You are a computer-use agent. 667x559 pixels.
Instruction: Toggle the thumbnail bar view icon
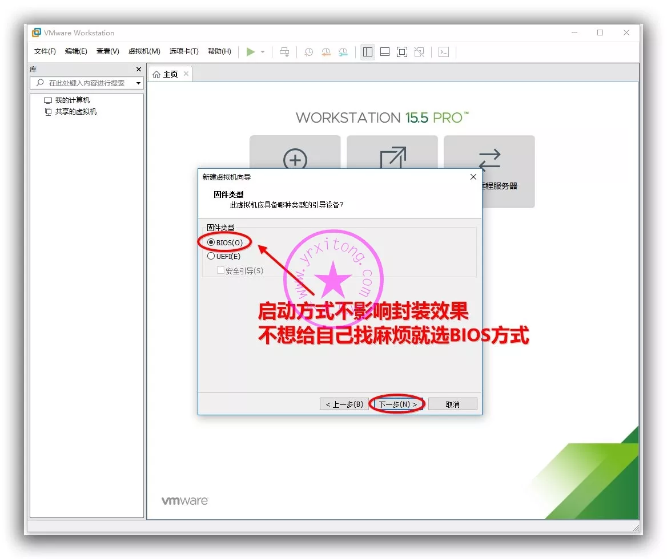[x=385, y=52]
